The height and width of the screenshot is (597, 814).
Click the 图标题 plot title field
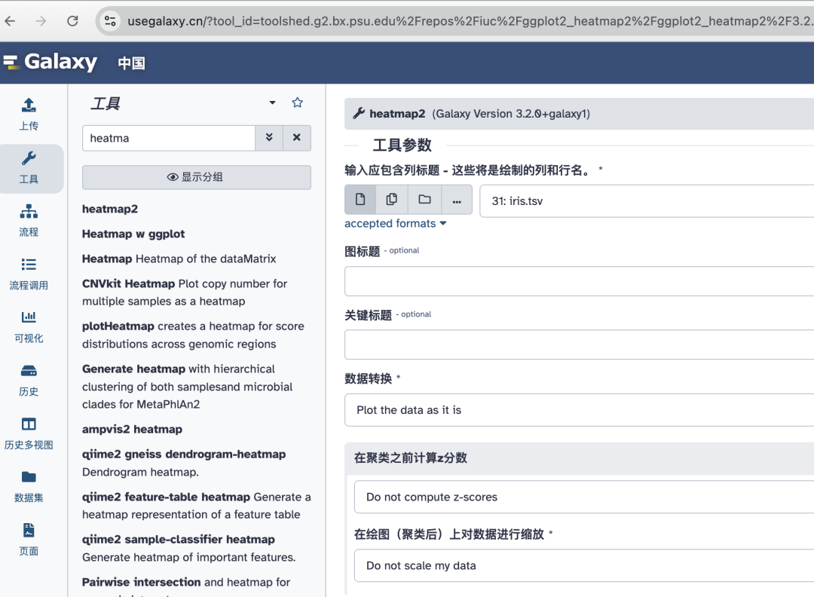pos(580,281)
